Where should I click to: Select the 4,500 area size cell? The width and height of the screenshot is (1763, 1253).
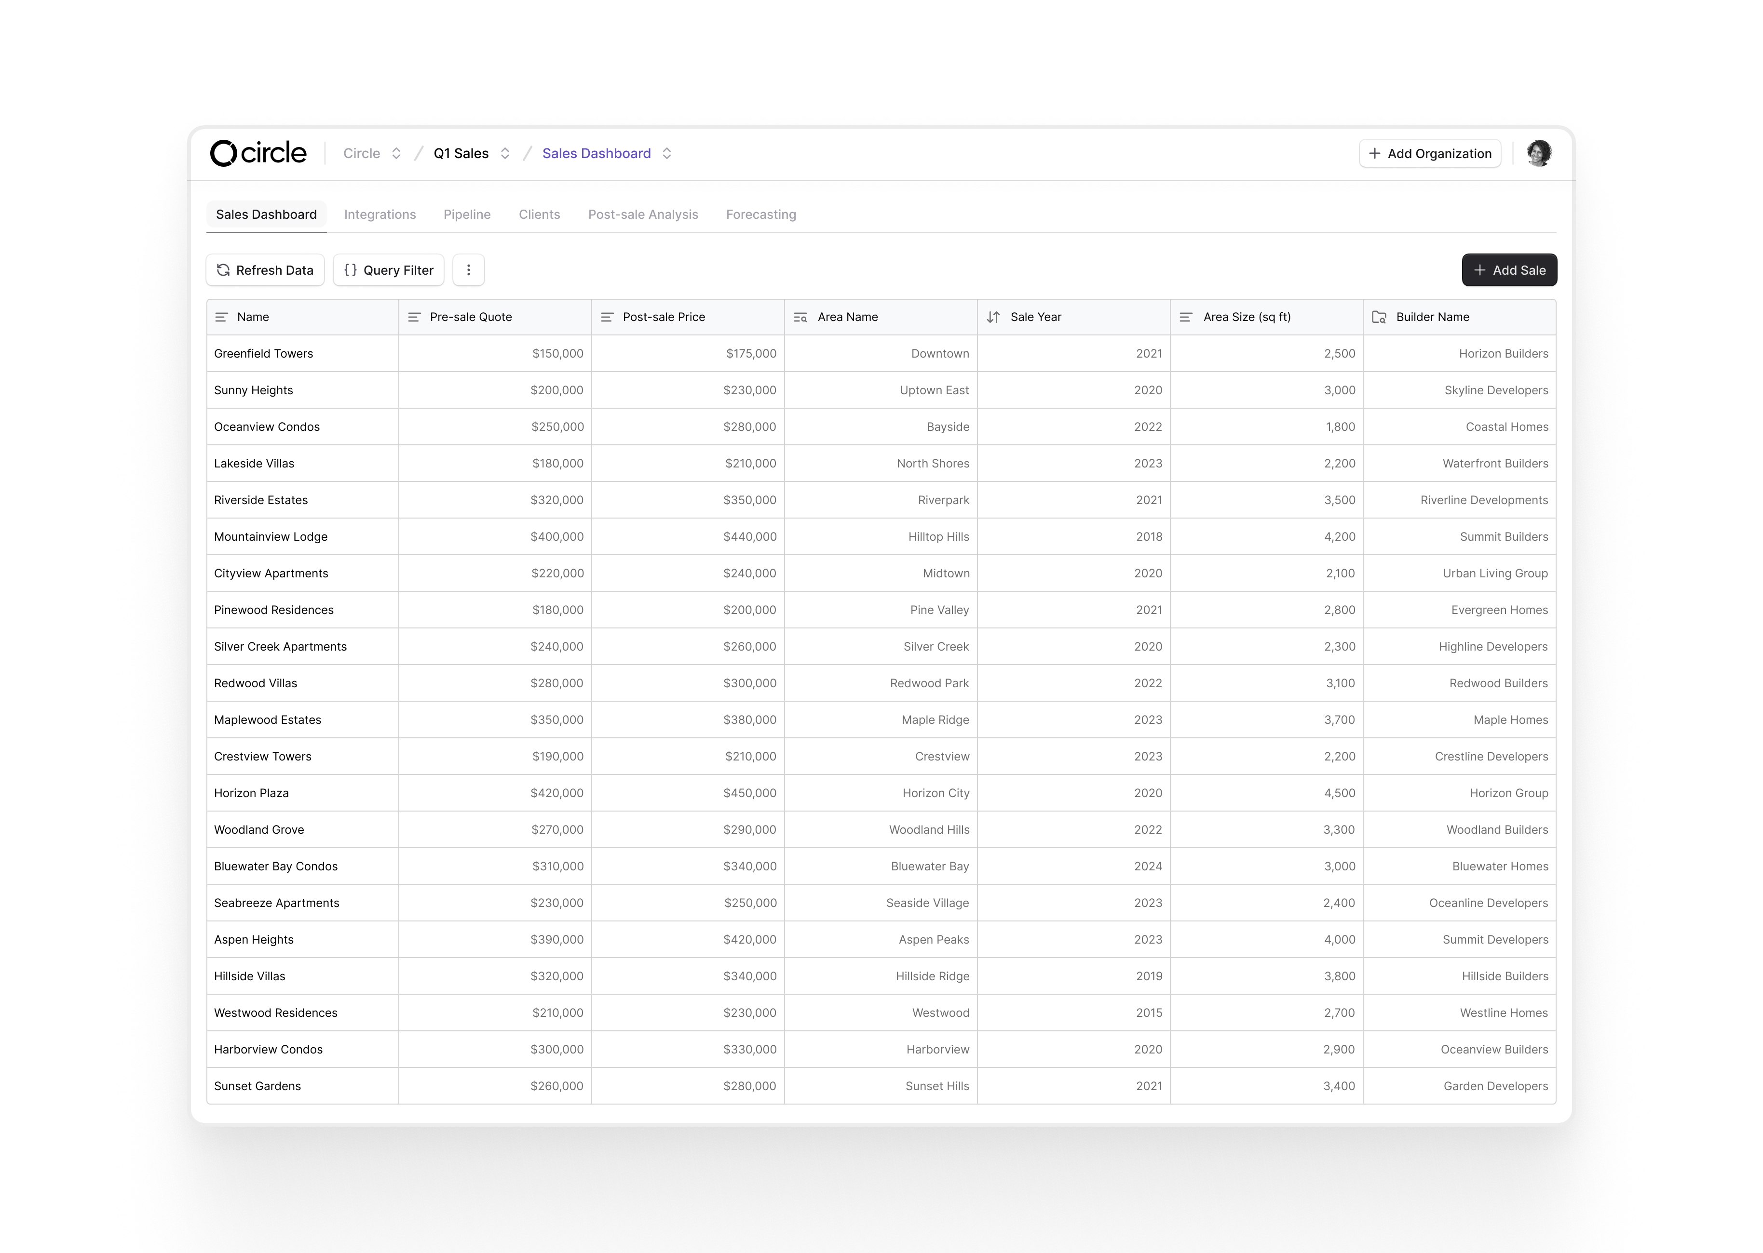pos(1267,793)
